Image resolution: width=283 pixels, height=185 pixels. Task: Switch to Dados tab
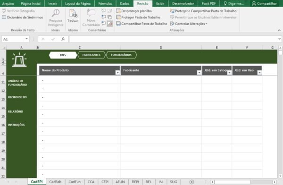click(125, 3)
